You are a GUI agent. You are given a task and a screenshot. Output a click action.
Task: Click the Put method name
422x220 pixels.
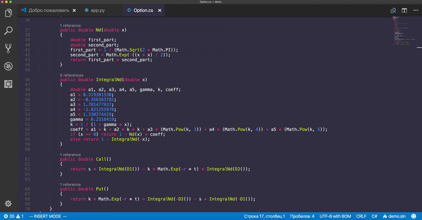[100, 189]
